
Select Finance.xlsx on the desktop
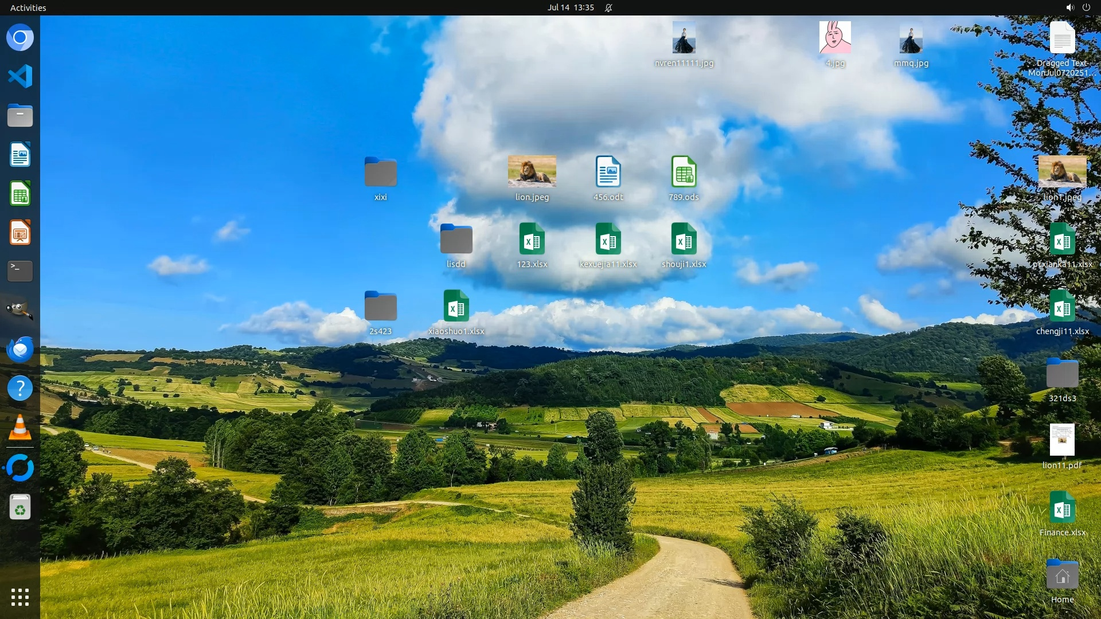click(1062, 508)
